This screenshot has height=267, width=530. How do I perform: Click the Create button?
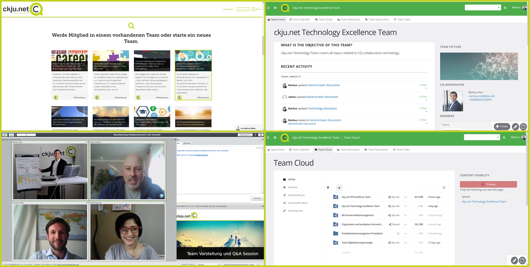(x=502, y=127)
